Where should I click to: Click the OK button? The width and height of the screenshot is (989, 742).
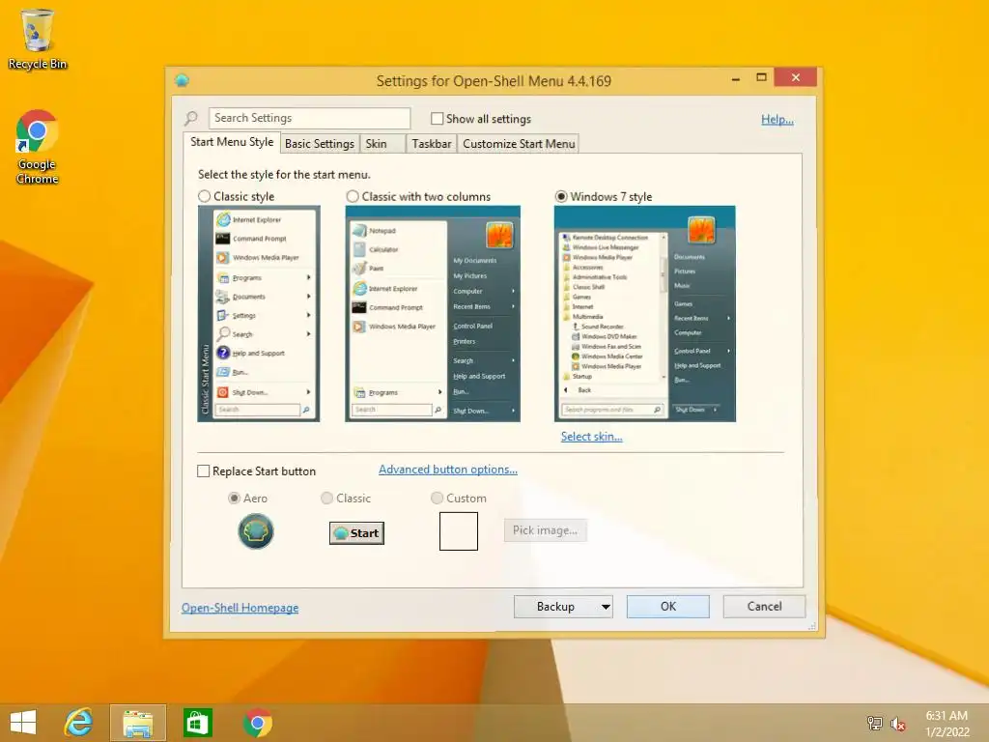pos(668,607)
